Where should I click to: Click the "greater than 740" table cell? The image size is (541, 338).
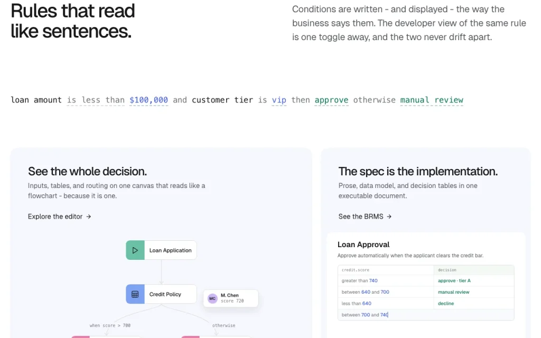click(386, 281)
